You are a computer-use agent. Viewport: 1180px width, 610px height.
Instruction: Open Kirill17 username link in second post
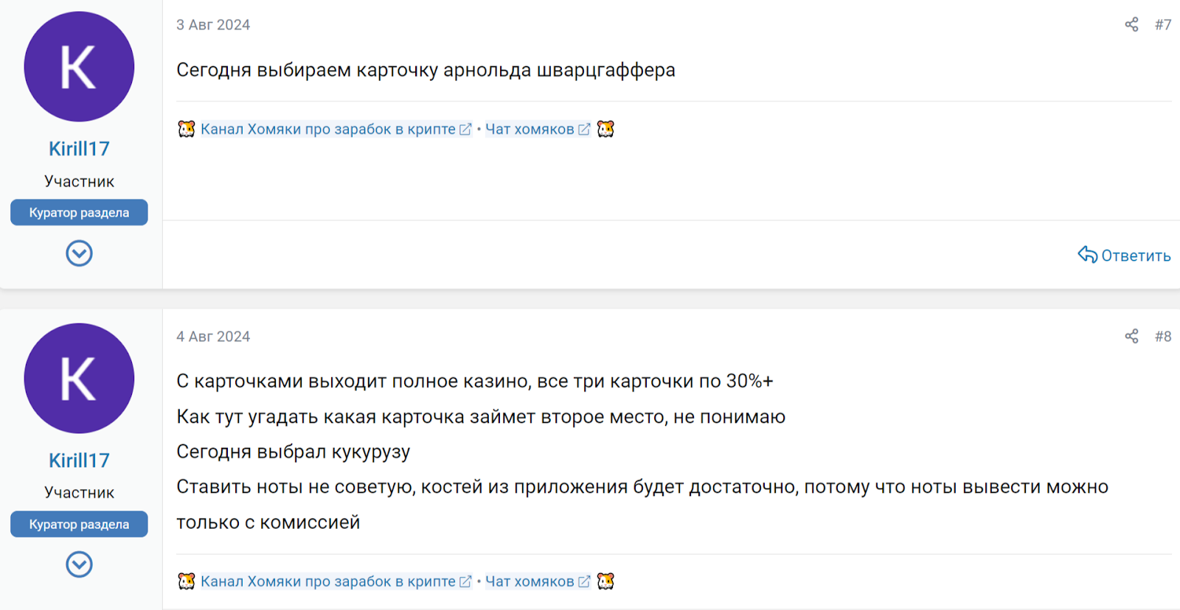coord(79,460)
